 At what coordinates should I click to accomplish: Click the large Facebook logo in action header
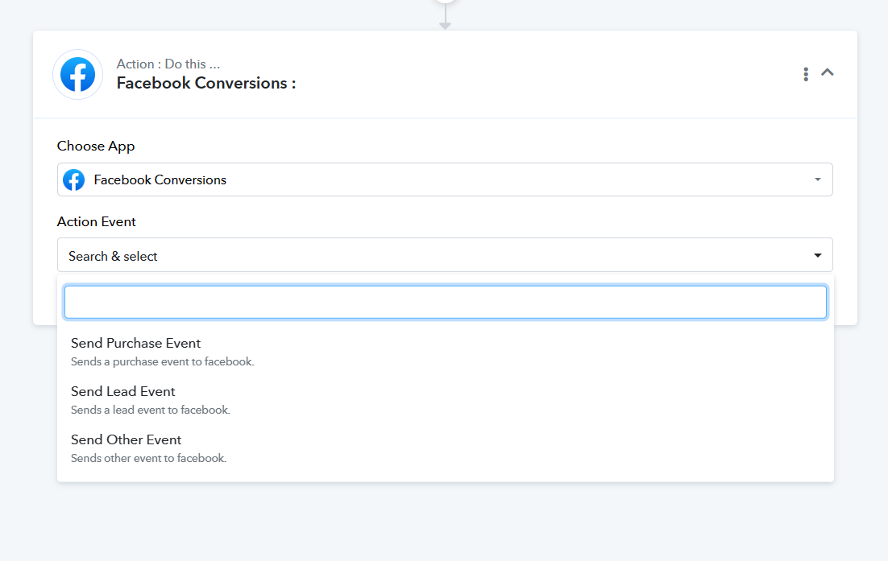coord(77,75)
